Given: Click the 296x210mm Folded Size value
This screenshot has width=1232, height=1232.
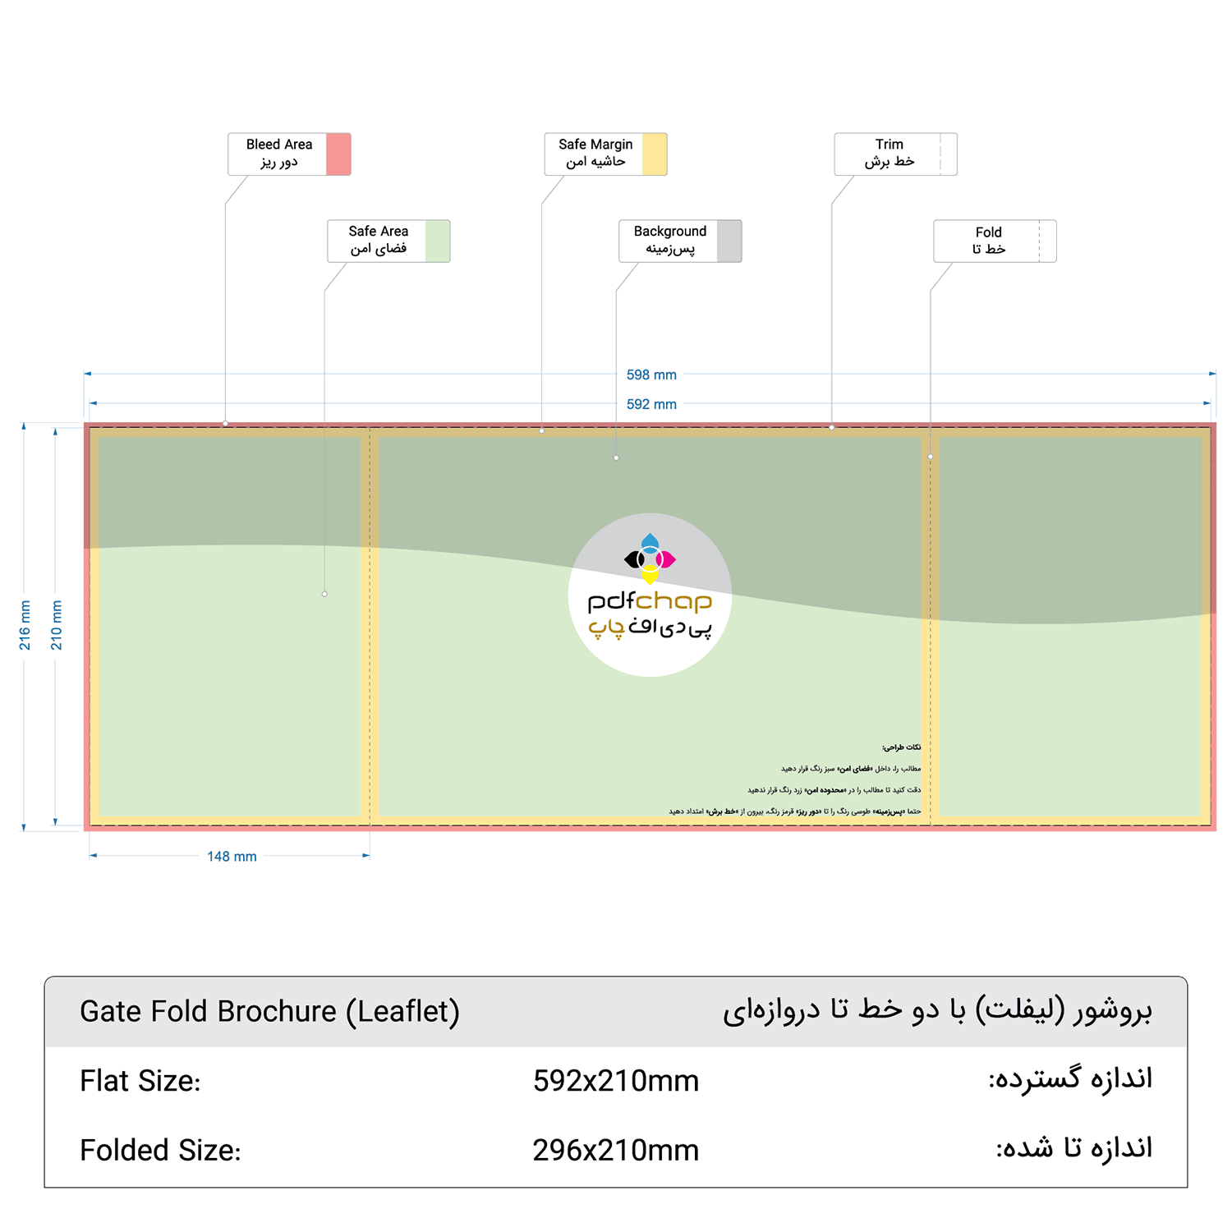Looking at the screenshot, I should (616, 1150).
